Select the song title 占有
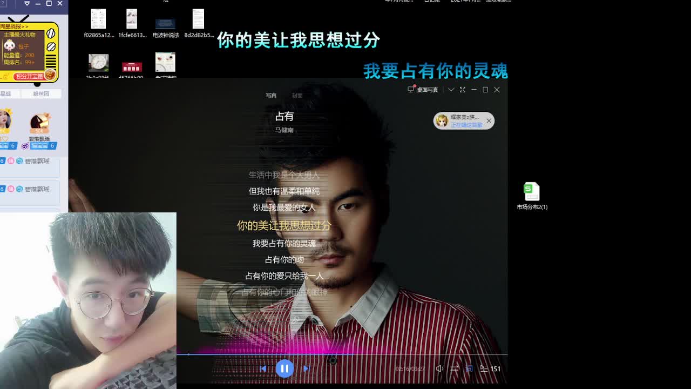Image resolution: width=691 pixels, height=389 pixels. (x=284, y=116)
